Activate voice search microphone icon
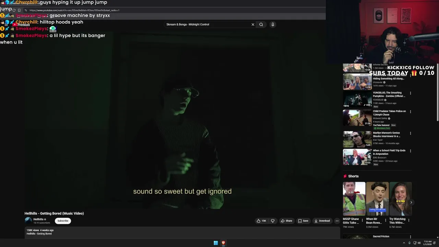 (x=273, y=24)
